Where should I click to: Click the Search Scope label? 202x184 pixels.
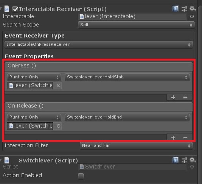(x=21, y=25)
